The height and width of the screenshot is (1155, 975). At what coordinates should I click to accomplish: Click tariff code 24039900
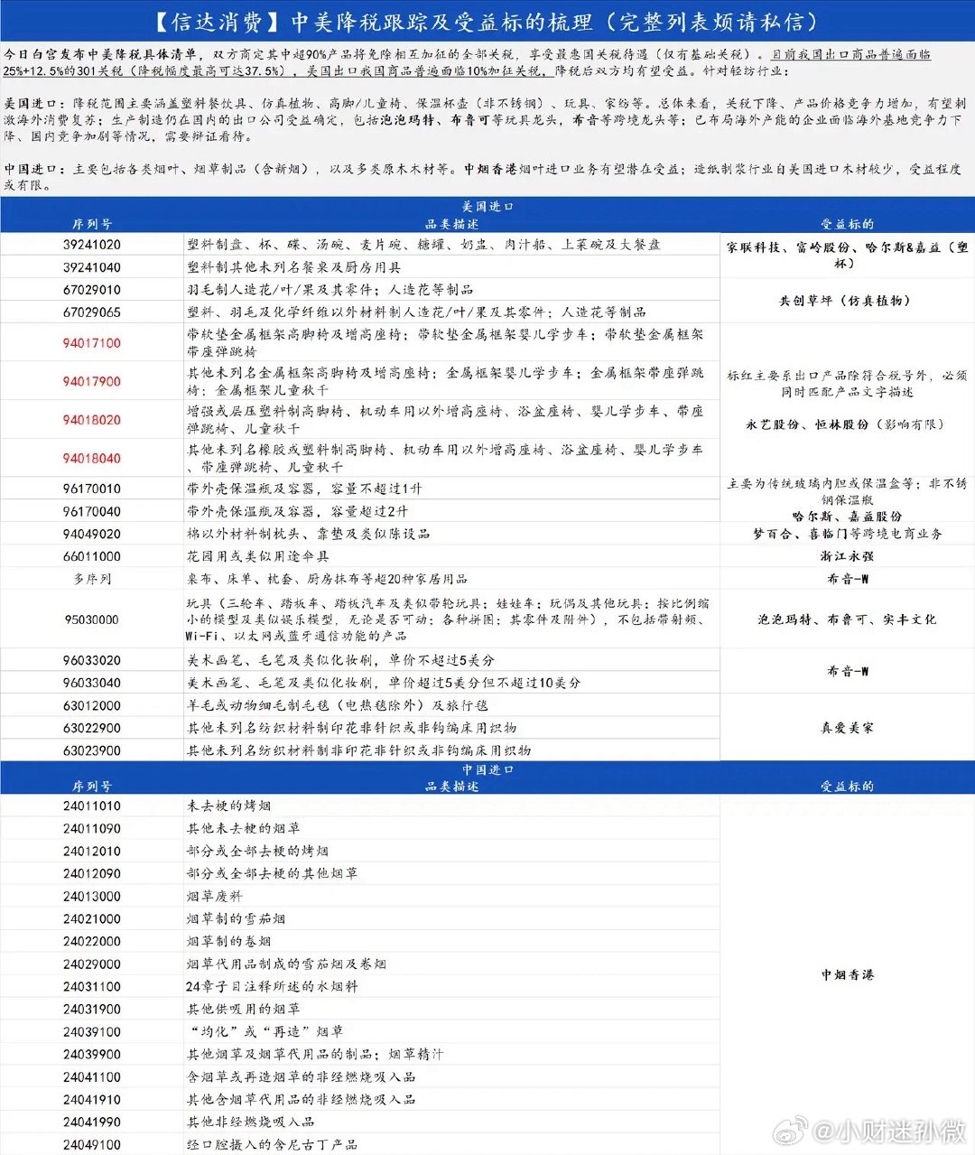[x=92, y=1055]
